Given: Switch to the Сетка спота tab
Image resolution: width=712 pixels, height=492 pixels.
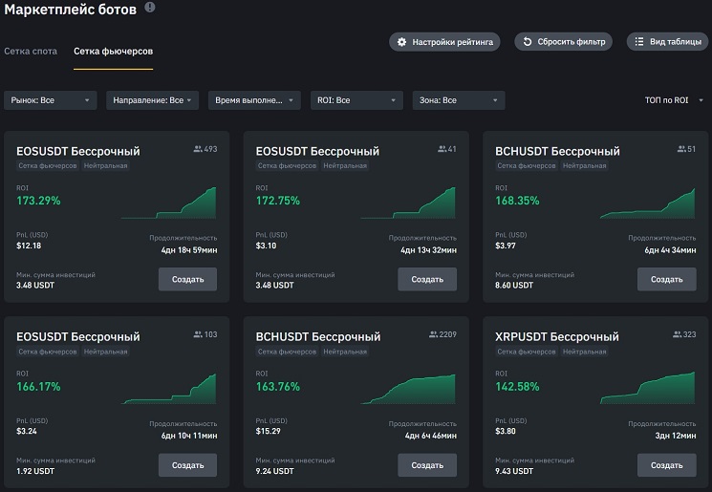Looking at the screenshot, I should tap(31, 51).
